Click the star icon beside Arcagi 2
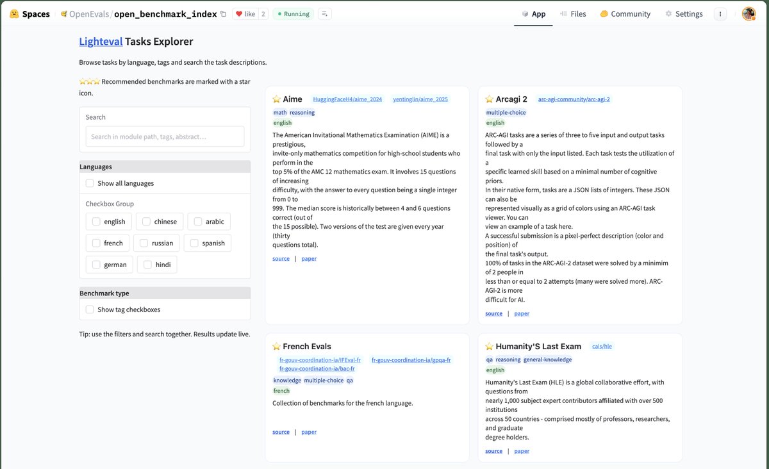Viewport: 769px width, 469px height. coord(490,99)
